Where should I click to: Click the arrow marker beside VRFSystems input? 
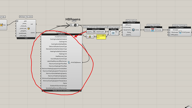point(169,35)
